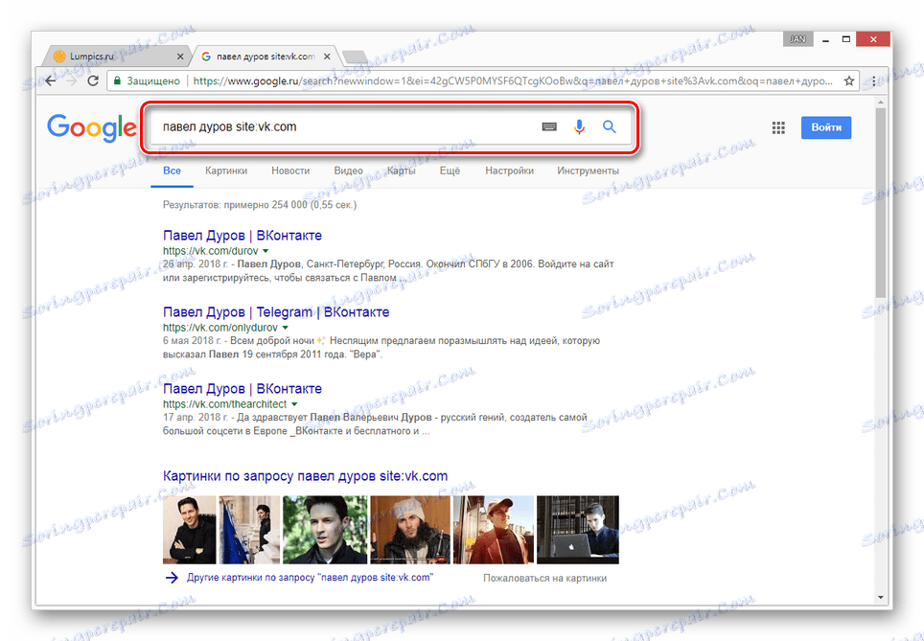
Task: Open fifth thumbnail of man in cap
Action: click(x=494, y=530)
